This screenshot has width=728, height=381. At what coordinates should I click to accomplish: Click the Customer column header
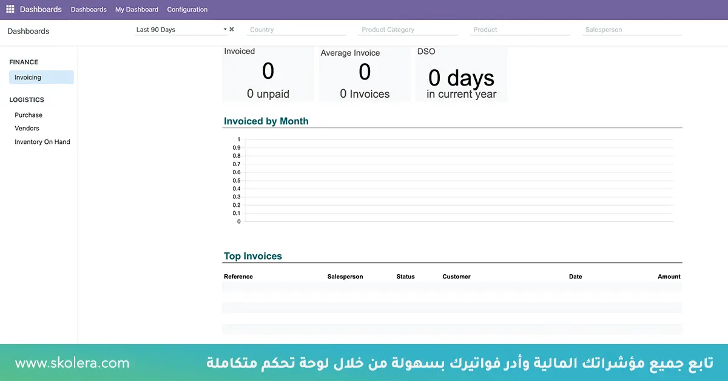[x=457, y=277]
